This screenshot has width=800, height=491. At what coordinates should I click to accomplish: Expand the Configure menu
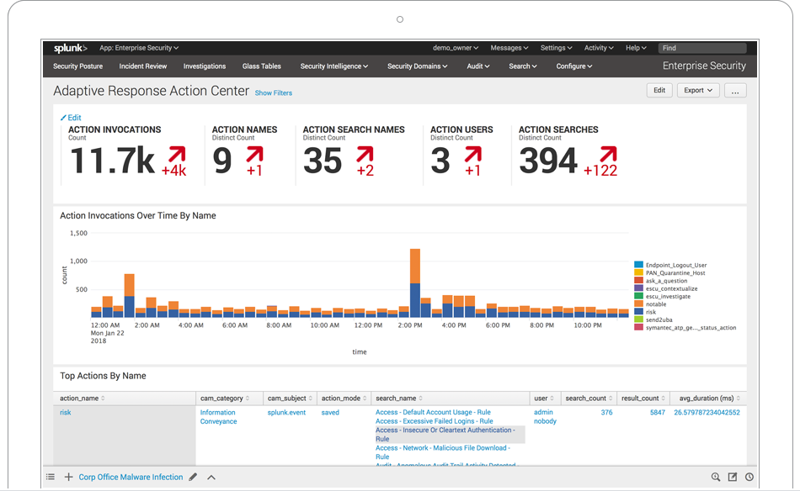pos(574,66)
